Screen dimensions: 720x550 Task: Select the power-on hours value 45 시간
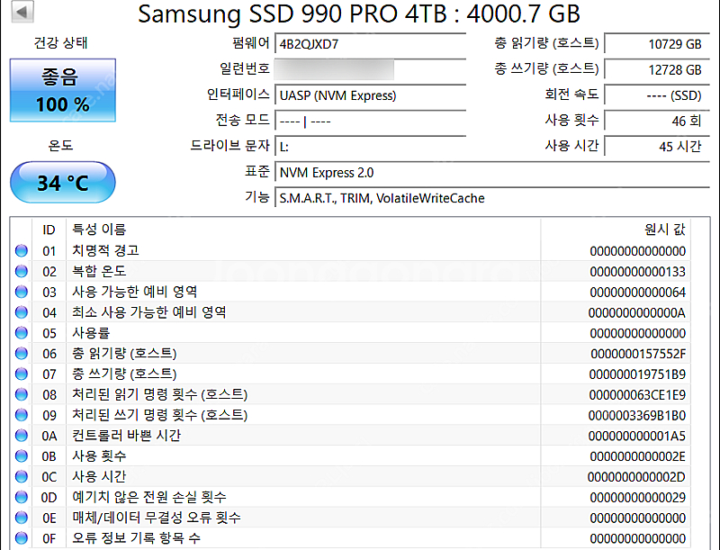tap(657, 147)
